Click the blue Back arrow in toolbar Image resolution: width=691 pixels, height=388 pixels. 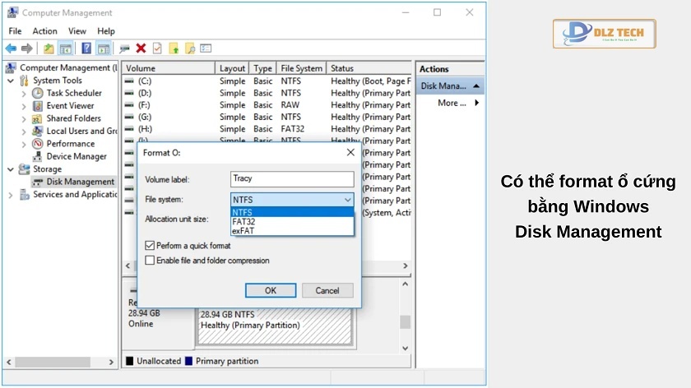12,48
